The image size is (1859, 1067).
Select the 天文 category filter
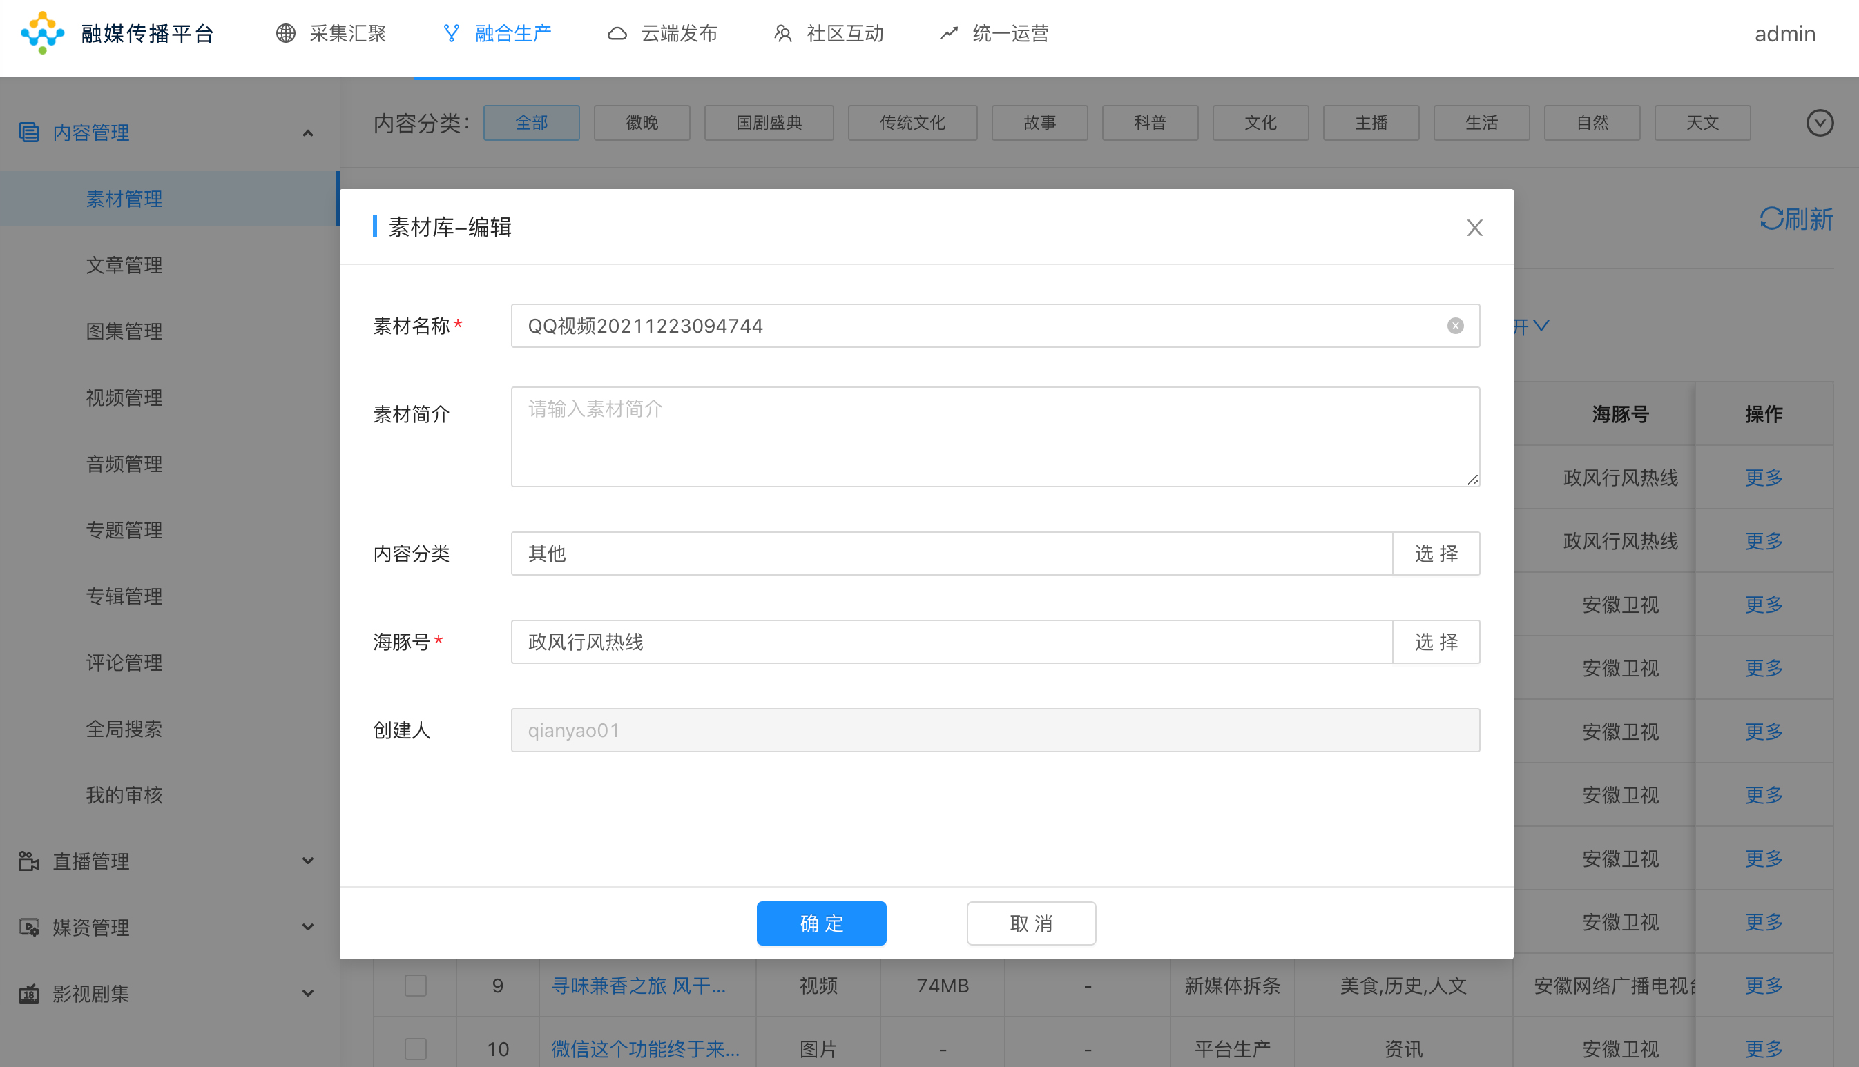click(x=1703, y=122)
